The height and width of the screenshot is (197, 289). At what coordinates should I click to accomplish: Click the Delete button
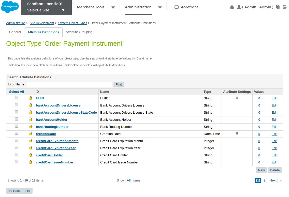click(x=274, y=170)
